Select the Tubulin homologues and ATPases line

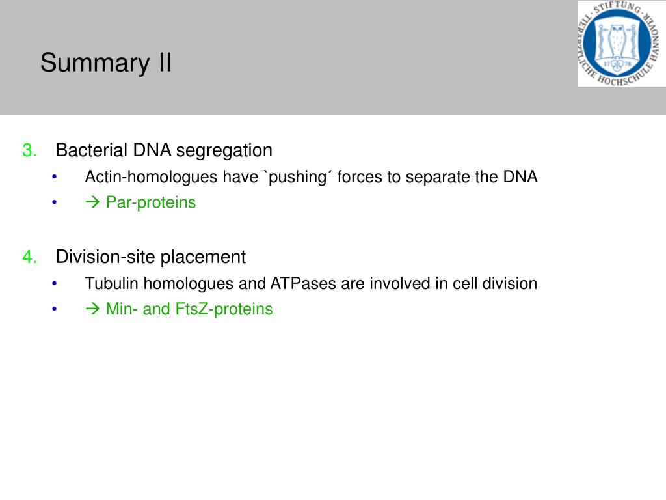(x=311, y=284)
